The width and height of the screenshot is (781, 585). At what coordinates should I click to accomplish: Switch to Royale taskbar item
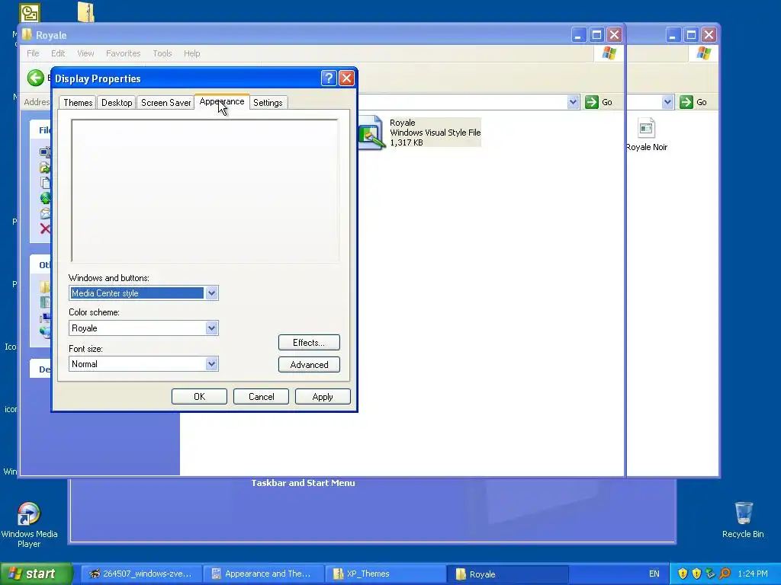coord(508,574)
